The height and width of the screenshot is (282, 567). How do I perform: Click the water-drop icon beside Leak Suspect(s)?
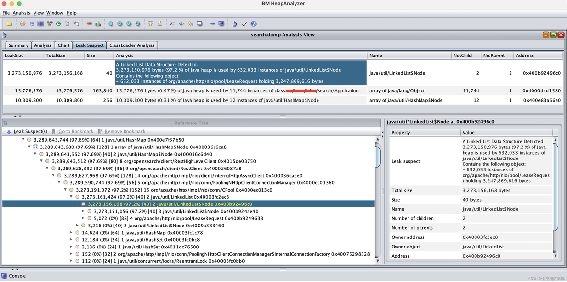tap(9, 131)
